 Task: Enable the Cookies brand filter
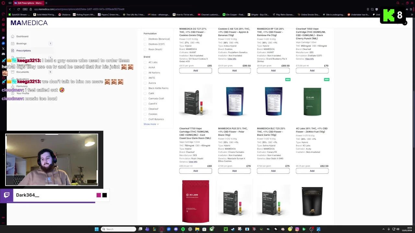pyautogui.click(x=145, y=114)
